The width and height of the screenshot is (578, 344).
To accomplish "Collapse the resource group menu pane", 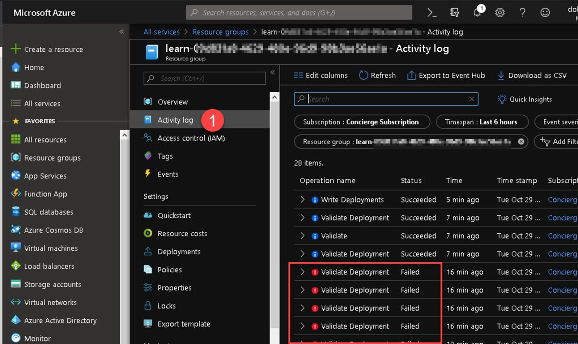I will point(272,72).
